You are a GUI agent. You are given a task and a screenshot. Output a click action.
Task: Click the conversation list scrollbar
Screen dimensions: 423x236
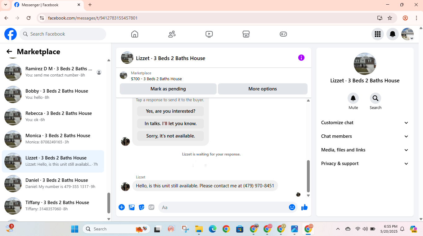point(109,203)
